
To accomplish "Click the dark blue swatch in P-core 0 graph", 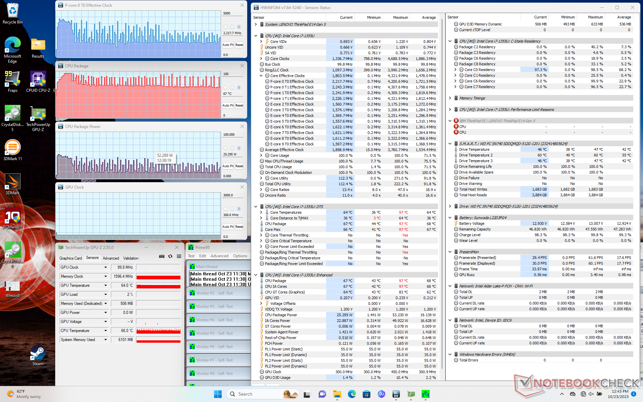I will coord(239,27).
